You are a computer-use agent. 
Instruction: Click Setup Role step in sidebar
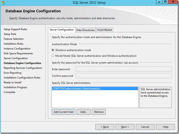click(x=10, y=34)
